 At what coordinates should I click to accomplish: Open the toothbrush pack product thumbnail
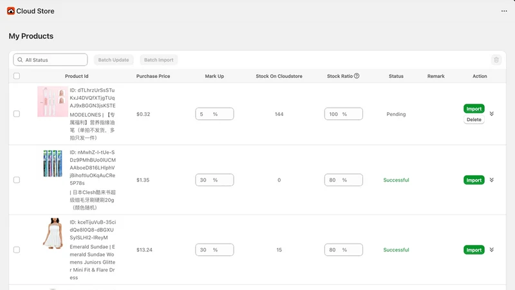(x=53, y=164)
